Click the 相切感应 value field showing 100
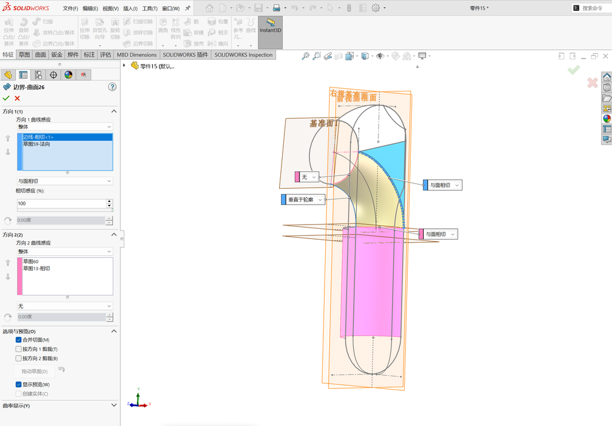Screen dimensions: 612x426 coord(62,203)
